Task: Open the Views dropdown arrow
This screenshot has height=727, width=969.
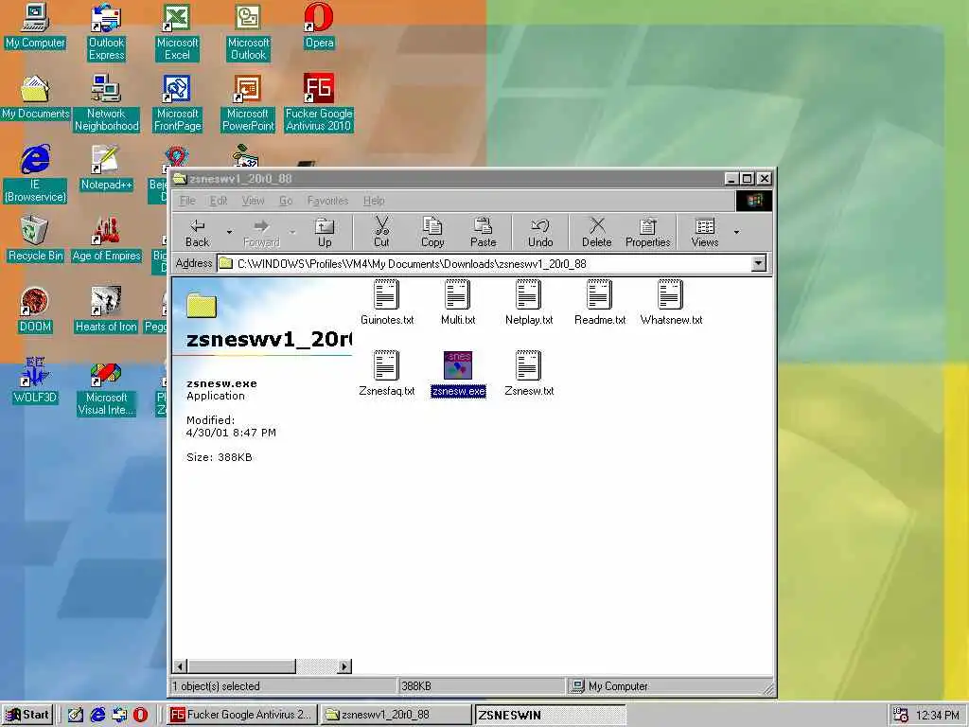Action: (x=736, y=233)
